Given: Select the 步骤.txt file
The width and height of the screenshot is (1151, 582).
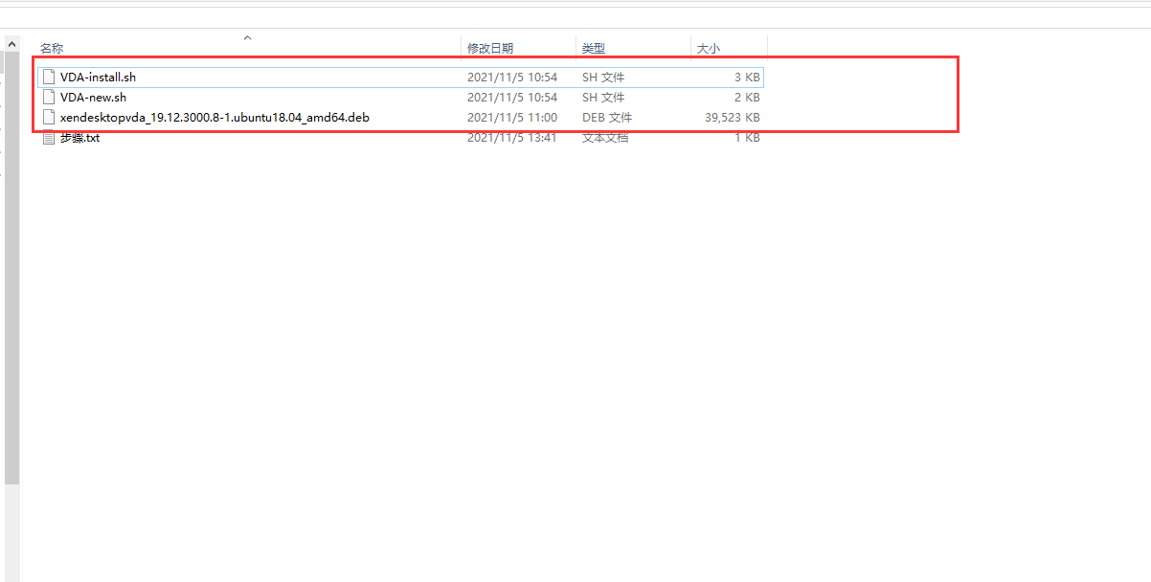Looking at the screenshot, I should 77,137.
